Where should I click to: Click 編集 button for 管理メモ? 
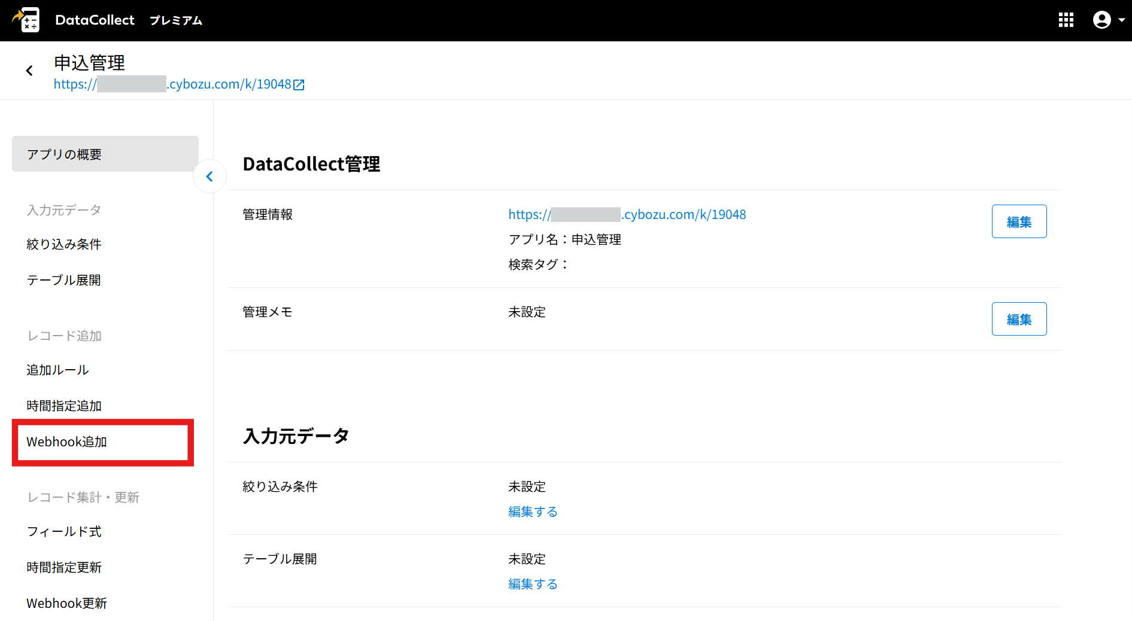coord(1019,319)
